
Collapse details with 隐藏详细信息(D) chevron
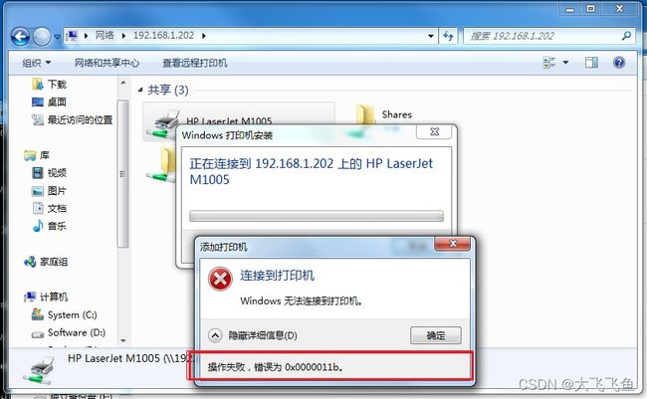click(x=215, y=335)
